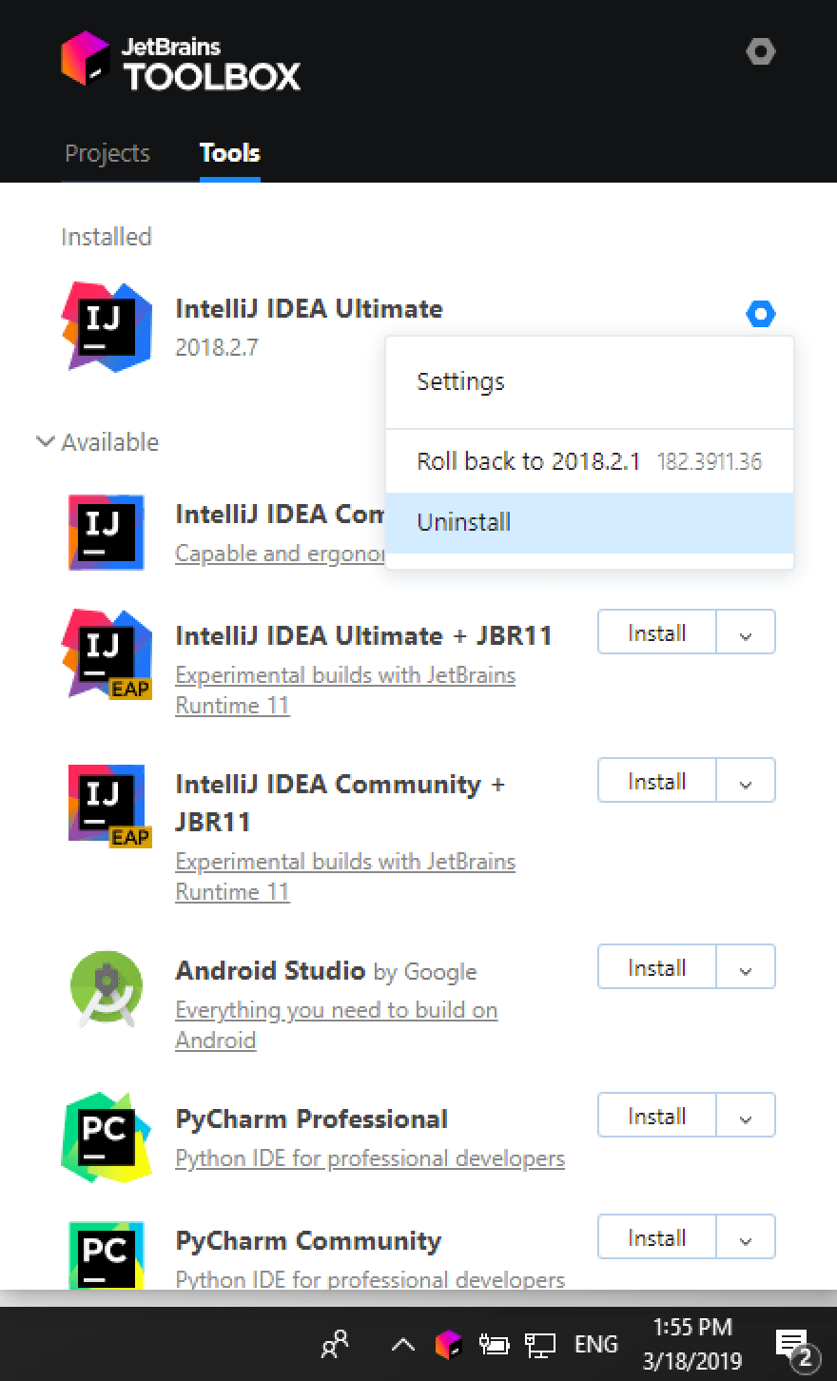Collapse the Available section
This screenshot has width=837, height=1381.
click(97, 442)
